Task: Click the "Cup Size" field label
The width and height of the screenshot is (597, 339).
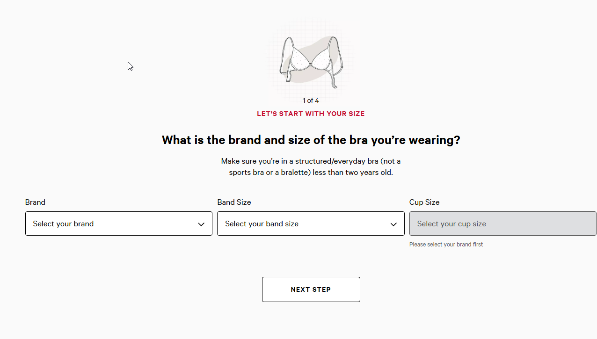Action: pyautogui.click(x=424, y=202)
